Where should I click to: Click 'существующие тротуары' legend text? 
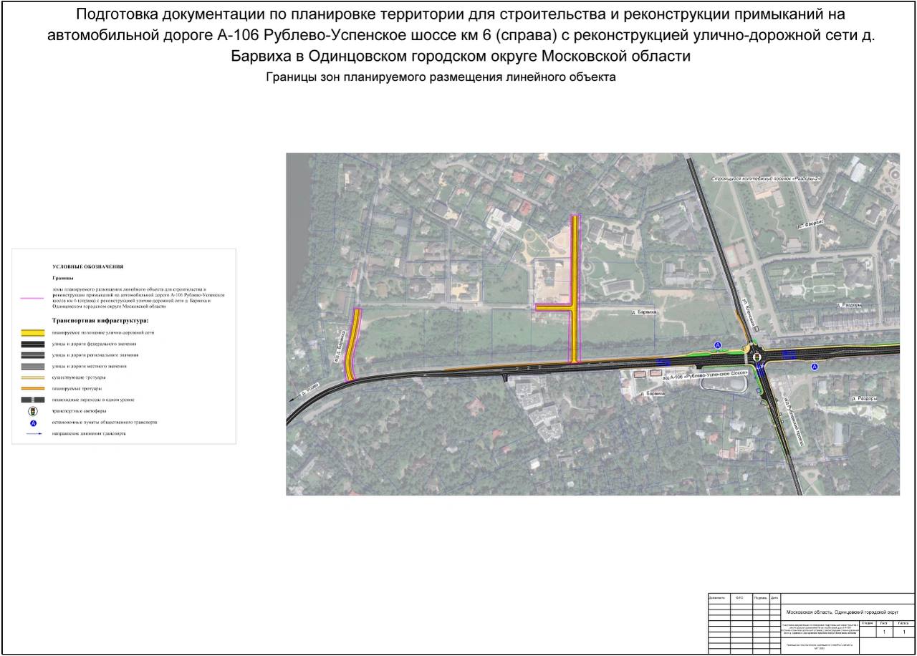click(79, 377)
